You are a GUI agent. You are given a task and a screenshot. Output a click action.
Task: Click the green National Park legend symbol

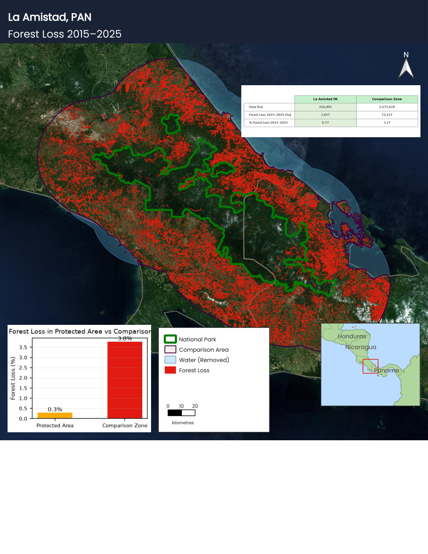pyautogui.click(x=170, y=339)
